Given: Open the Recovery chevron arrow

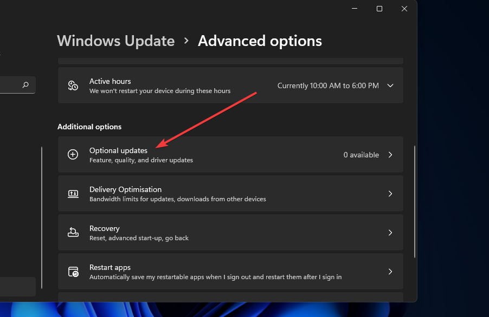Looking at the screenshot, I should coord(390,233).
